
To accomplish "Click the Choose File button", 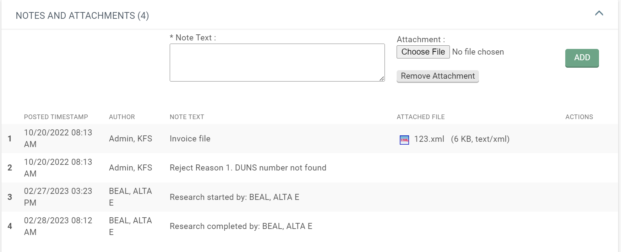I will click(x=423, y=52).
